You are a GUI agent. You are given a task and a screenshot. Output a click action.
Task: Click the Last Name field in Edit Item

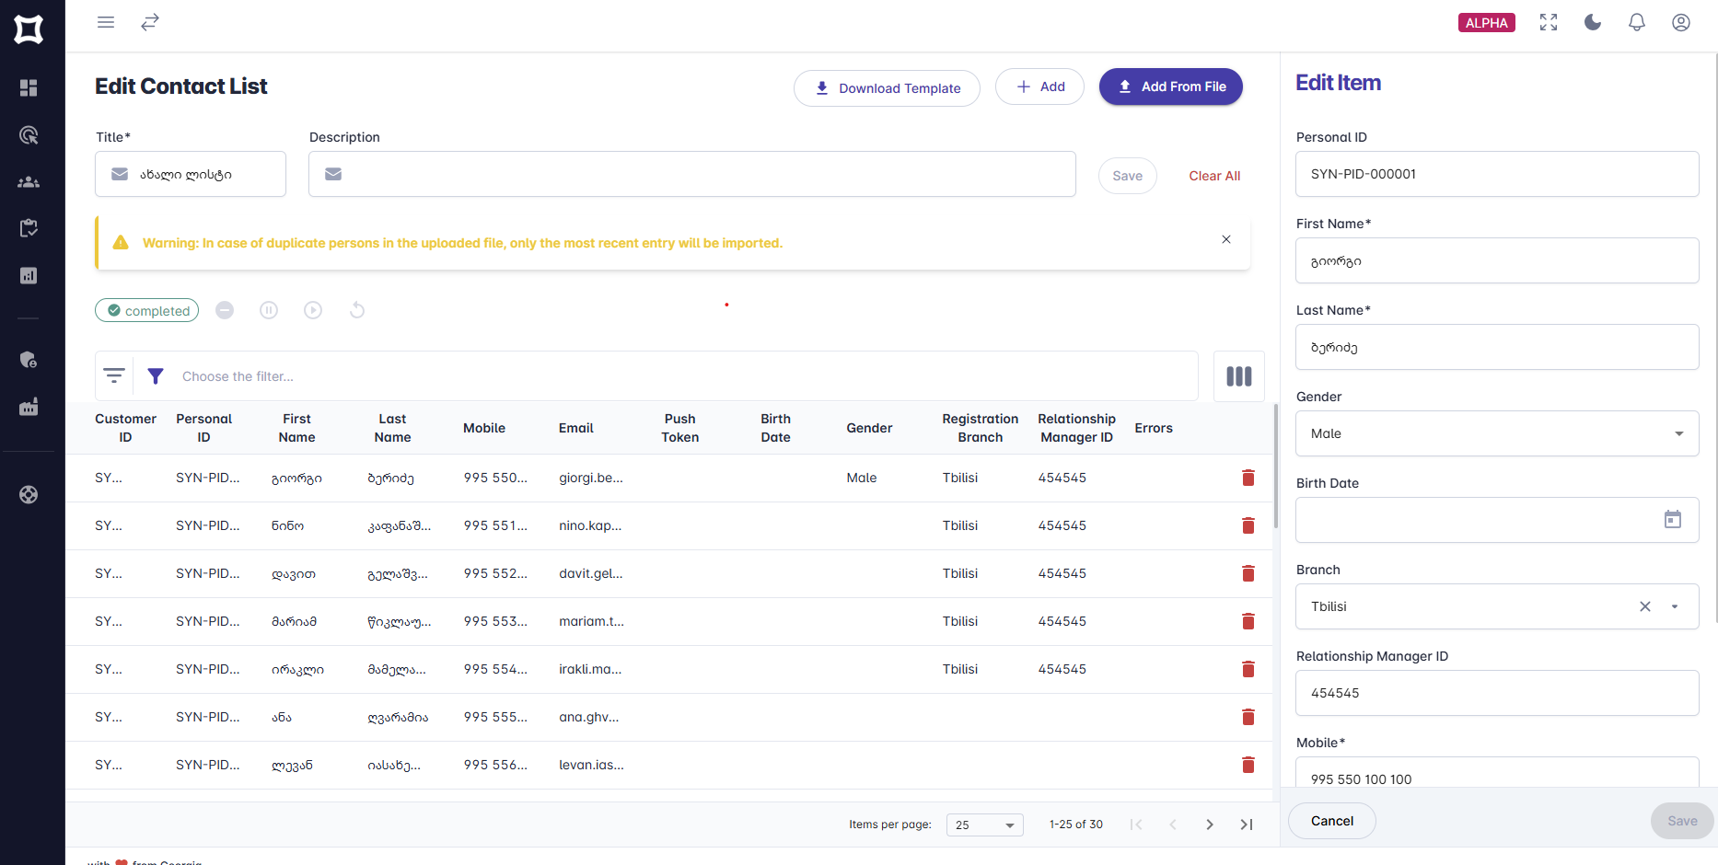tap(1497, 347)
